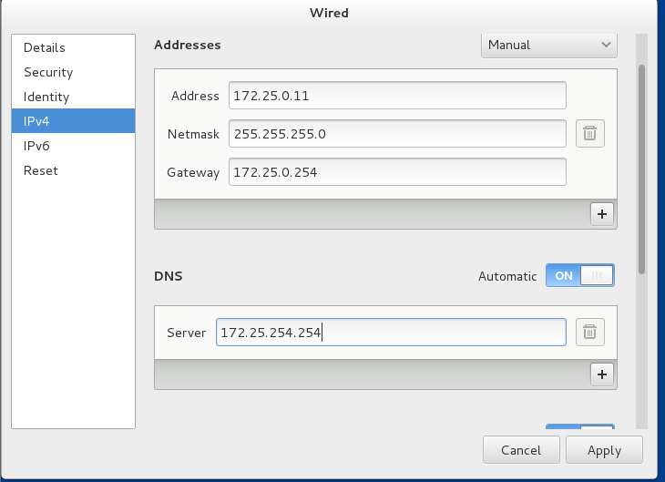Go to the Identity section
The image size is (665, 482).
click(74, 97)
